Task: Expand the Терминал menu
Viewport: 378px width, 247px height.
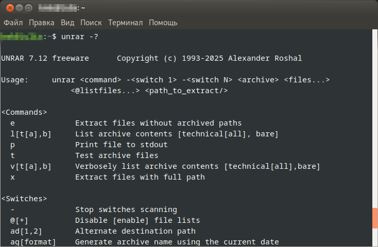Action: pyautogui.click(x=125, y=23)
